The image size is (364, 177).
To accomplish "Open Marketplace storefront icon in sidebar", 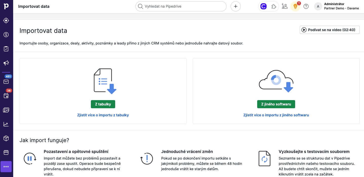I will pos(6,152).
